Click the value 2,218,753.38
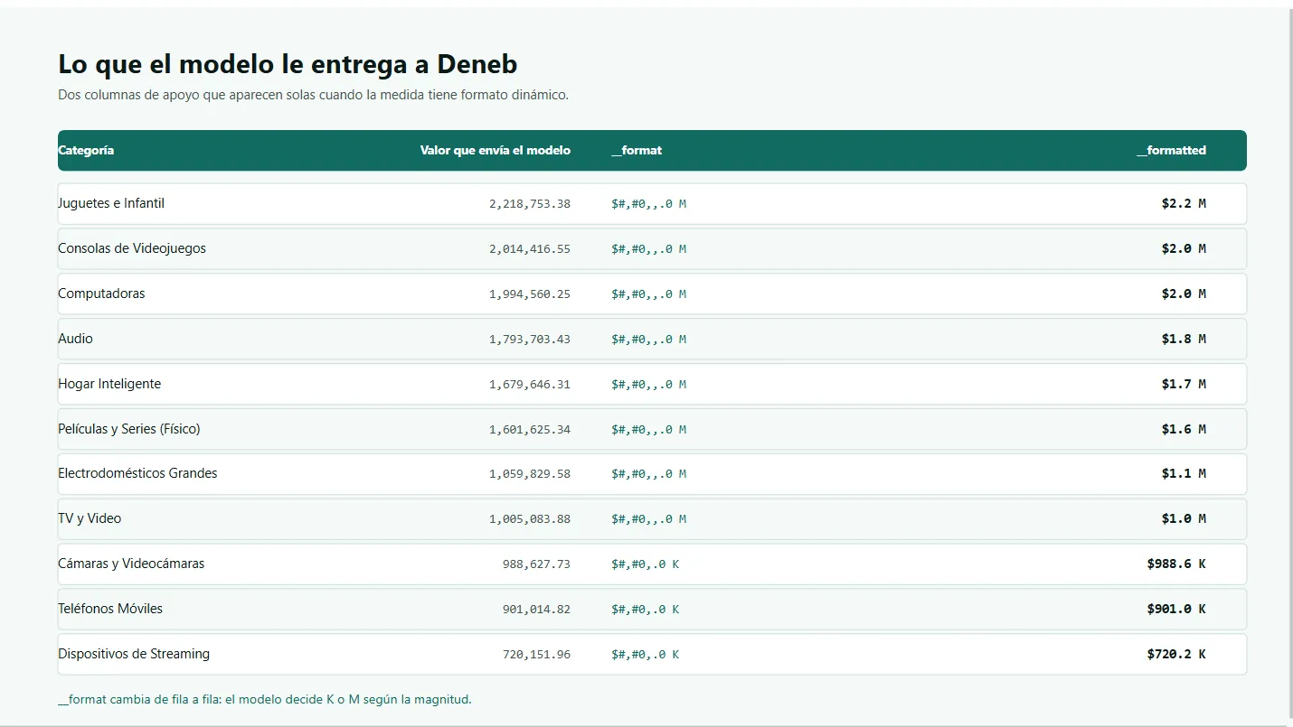 530,204
